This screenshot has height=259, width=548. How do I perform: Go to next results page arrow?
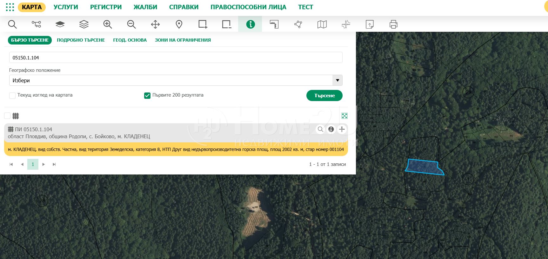[43, 164]
